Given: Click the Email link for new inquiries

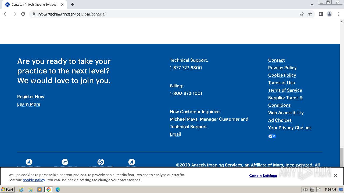Looking at the screenshot, I should point(175,134).
